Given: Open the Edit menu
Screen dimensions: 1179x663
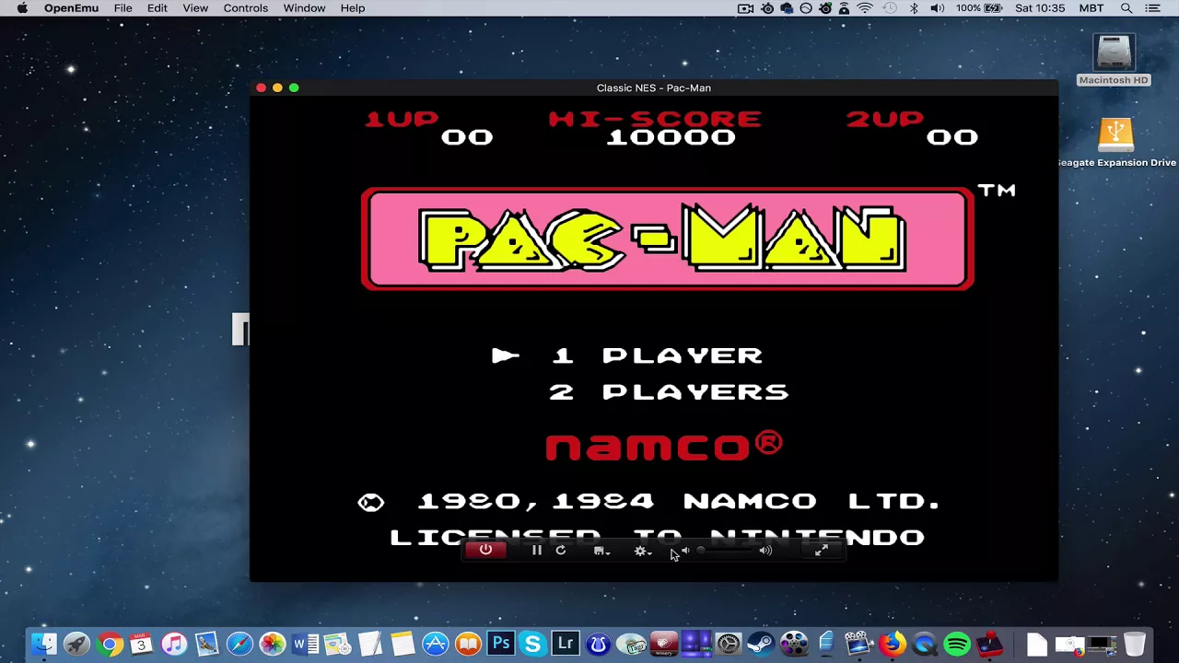Looking at the screenshot, I should pos(158,8).
